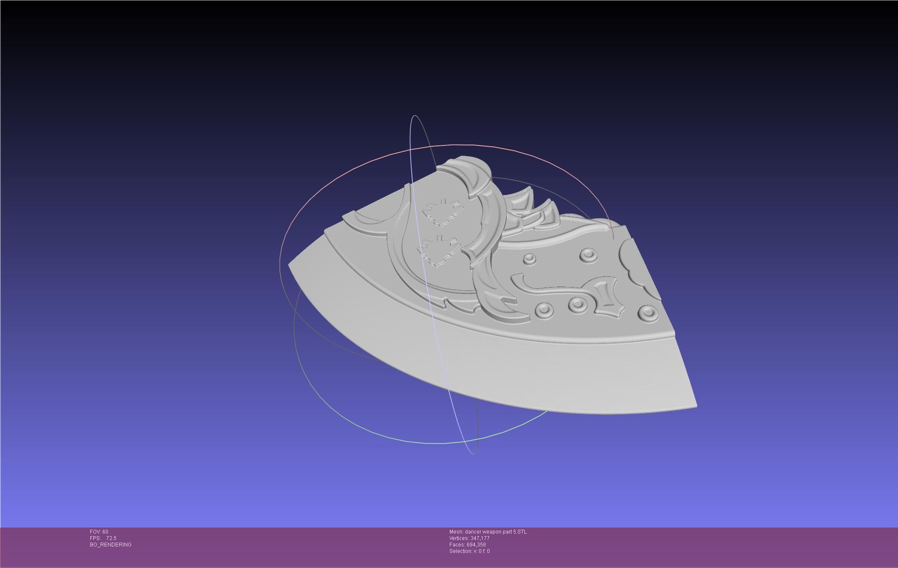Image resolution: width=898 pixels, height=568 pixels.
Task: Click 'Mesh: dancer weapon part 5.STL' text
Action: point(488,532)
